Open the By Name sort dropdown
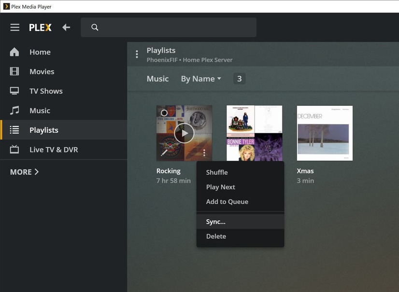The height and width of the screenshot is (292, 399). (201, 79)
